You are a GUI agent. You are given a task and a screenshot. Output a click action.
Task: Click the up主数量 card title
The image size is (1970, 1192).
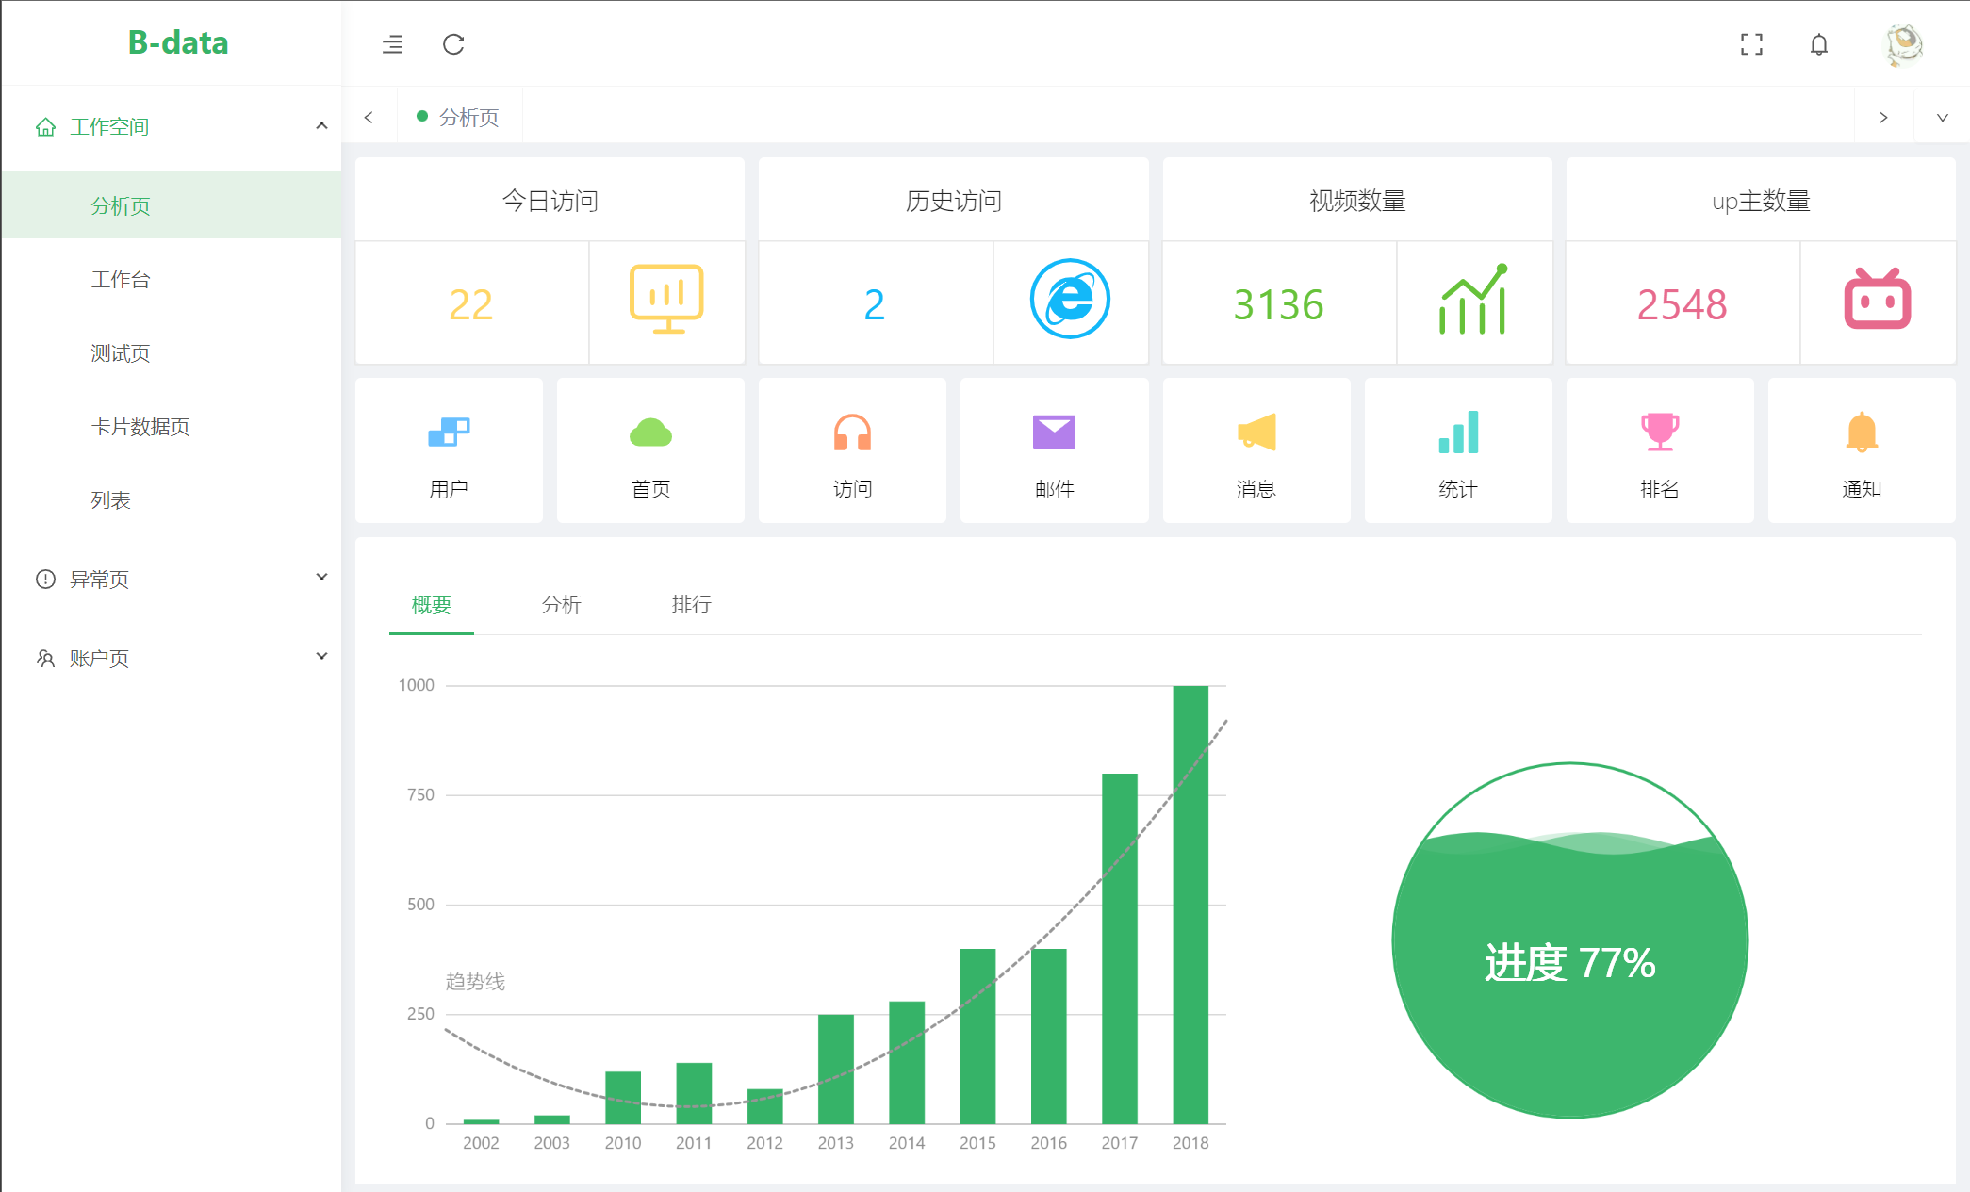point(1761,201)
